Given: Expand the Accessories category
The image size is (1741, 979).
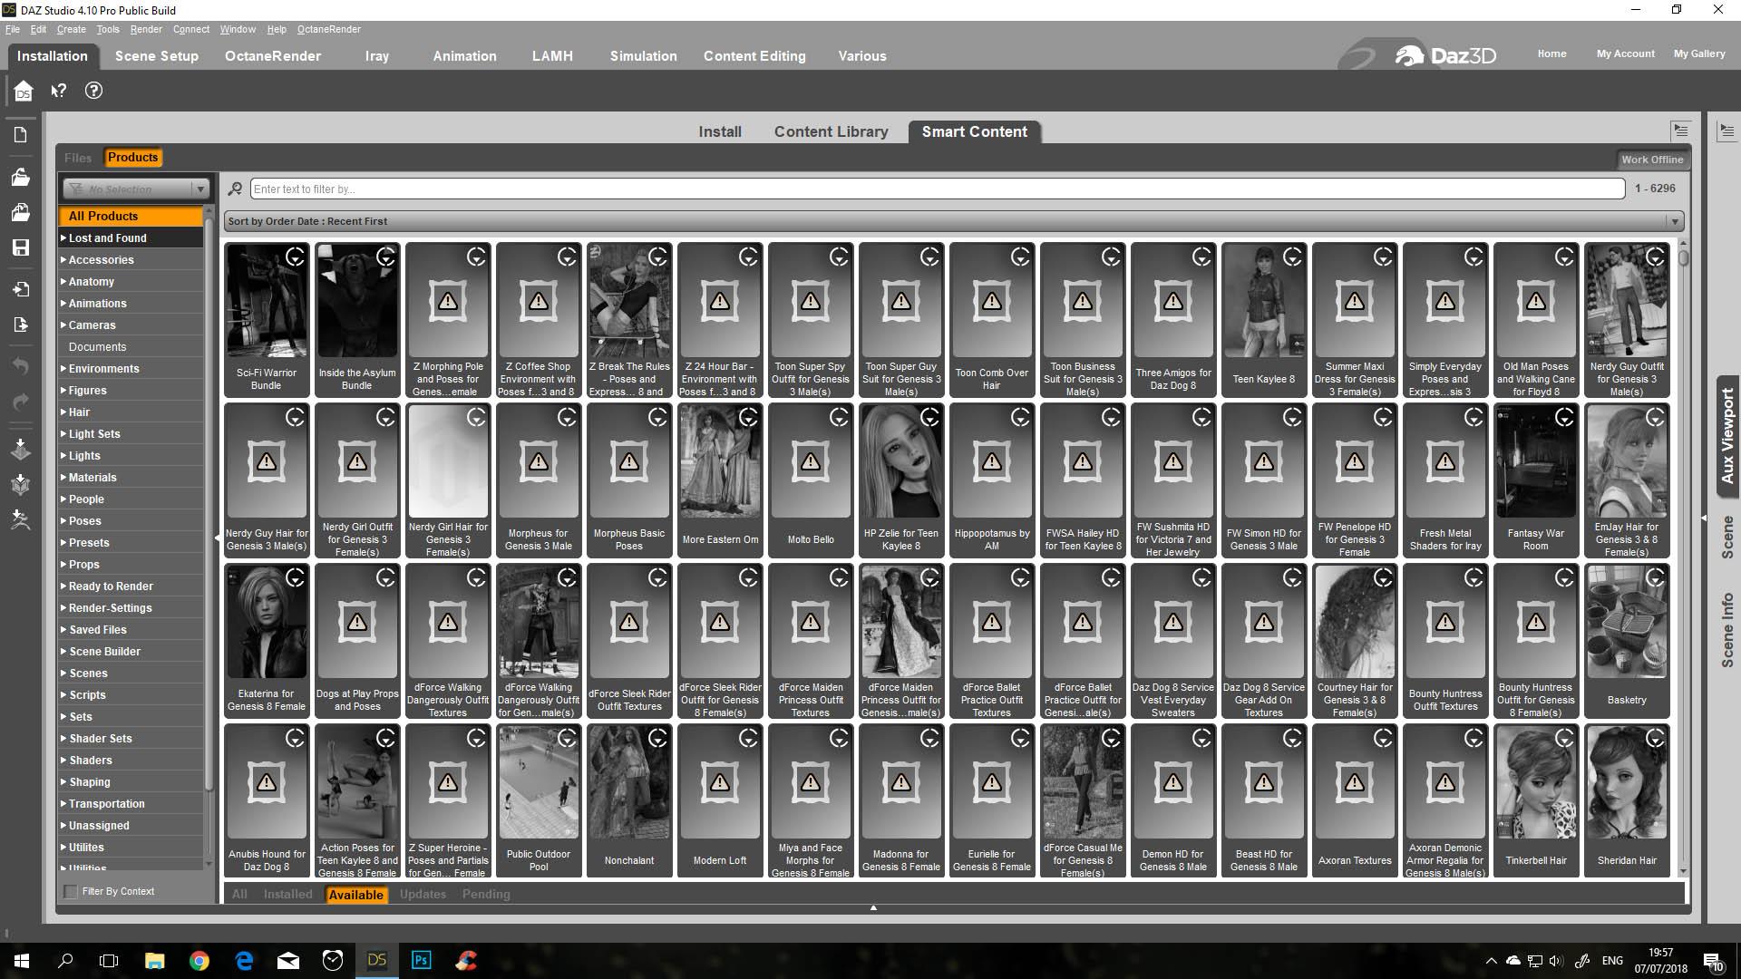Looking at the screenshot, I should click(64, 260).
